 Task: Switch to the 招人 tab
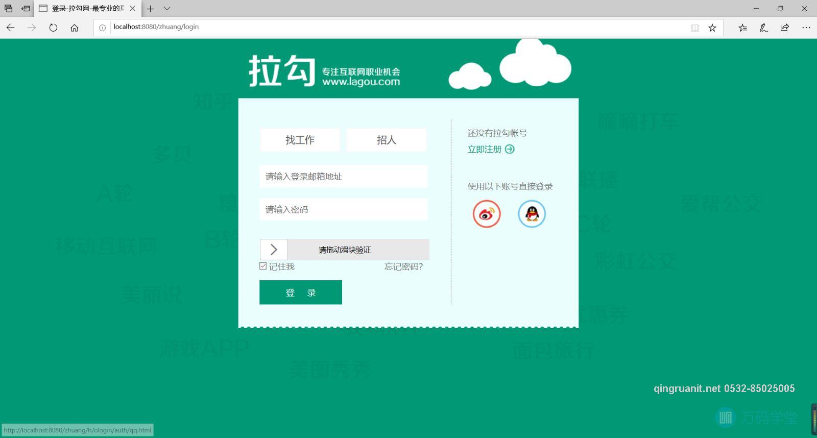click(x=387, y=140)
